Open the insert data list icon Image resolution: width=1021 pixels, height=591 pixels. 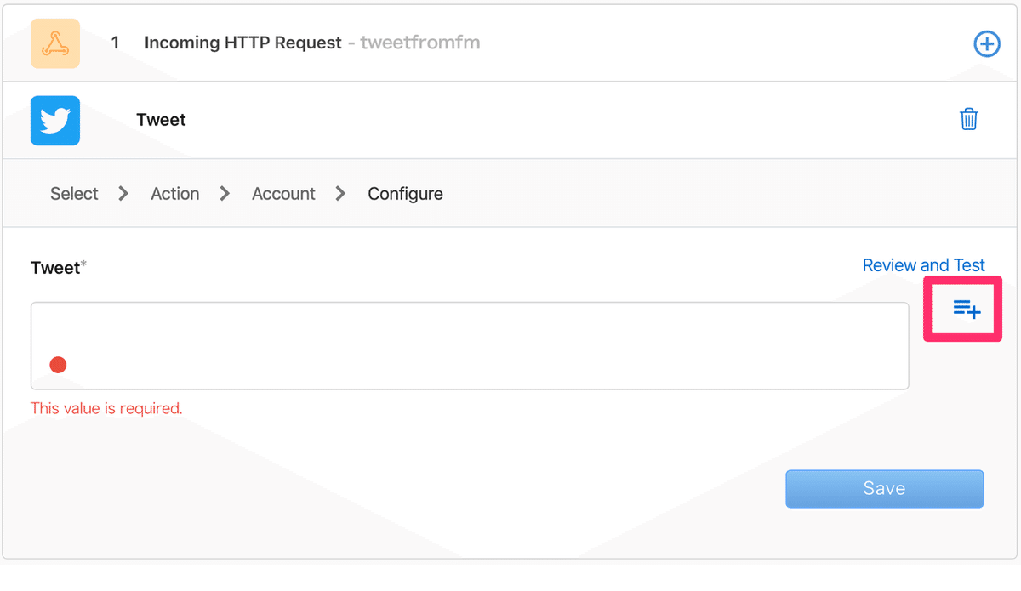click(x=966, y=310)
